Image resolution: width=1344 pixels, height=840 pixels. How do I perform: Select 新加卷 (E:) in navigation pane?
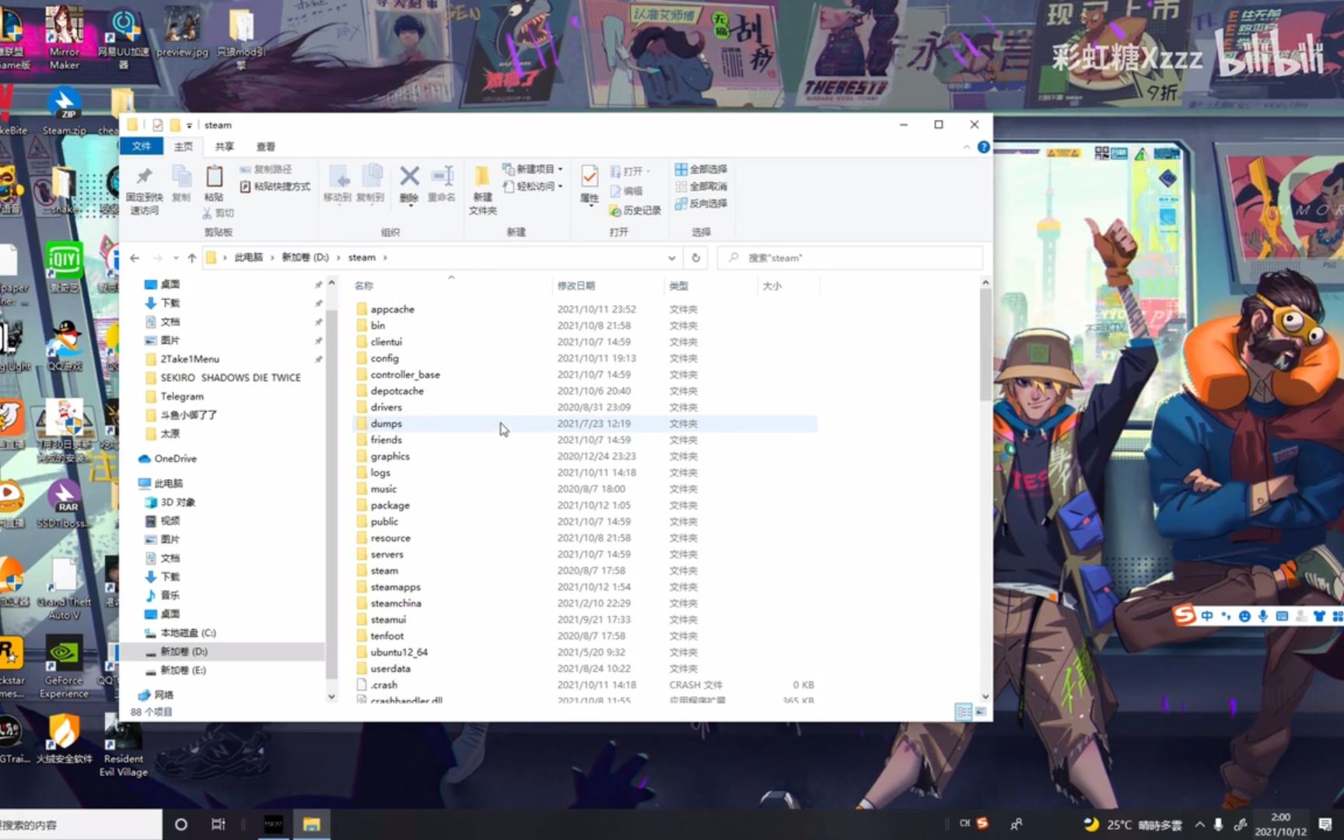coord(183,670)
